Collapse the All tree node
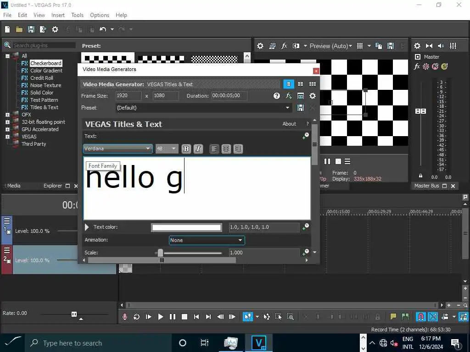Image resolution: width=470 pixels, height=352 pixels. (x=7, y=56)
